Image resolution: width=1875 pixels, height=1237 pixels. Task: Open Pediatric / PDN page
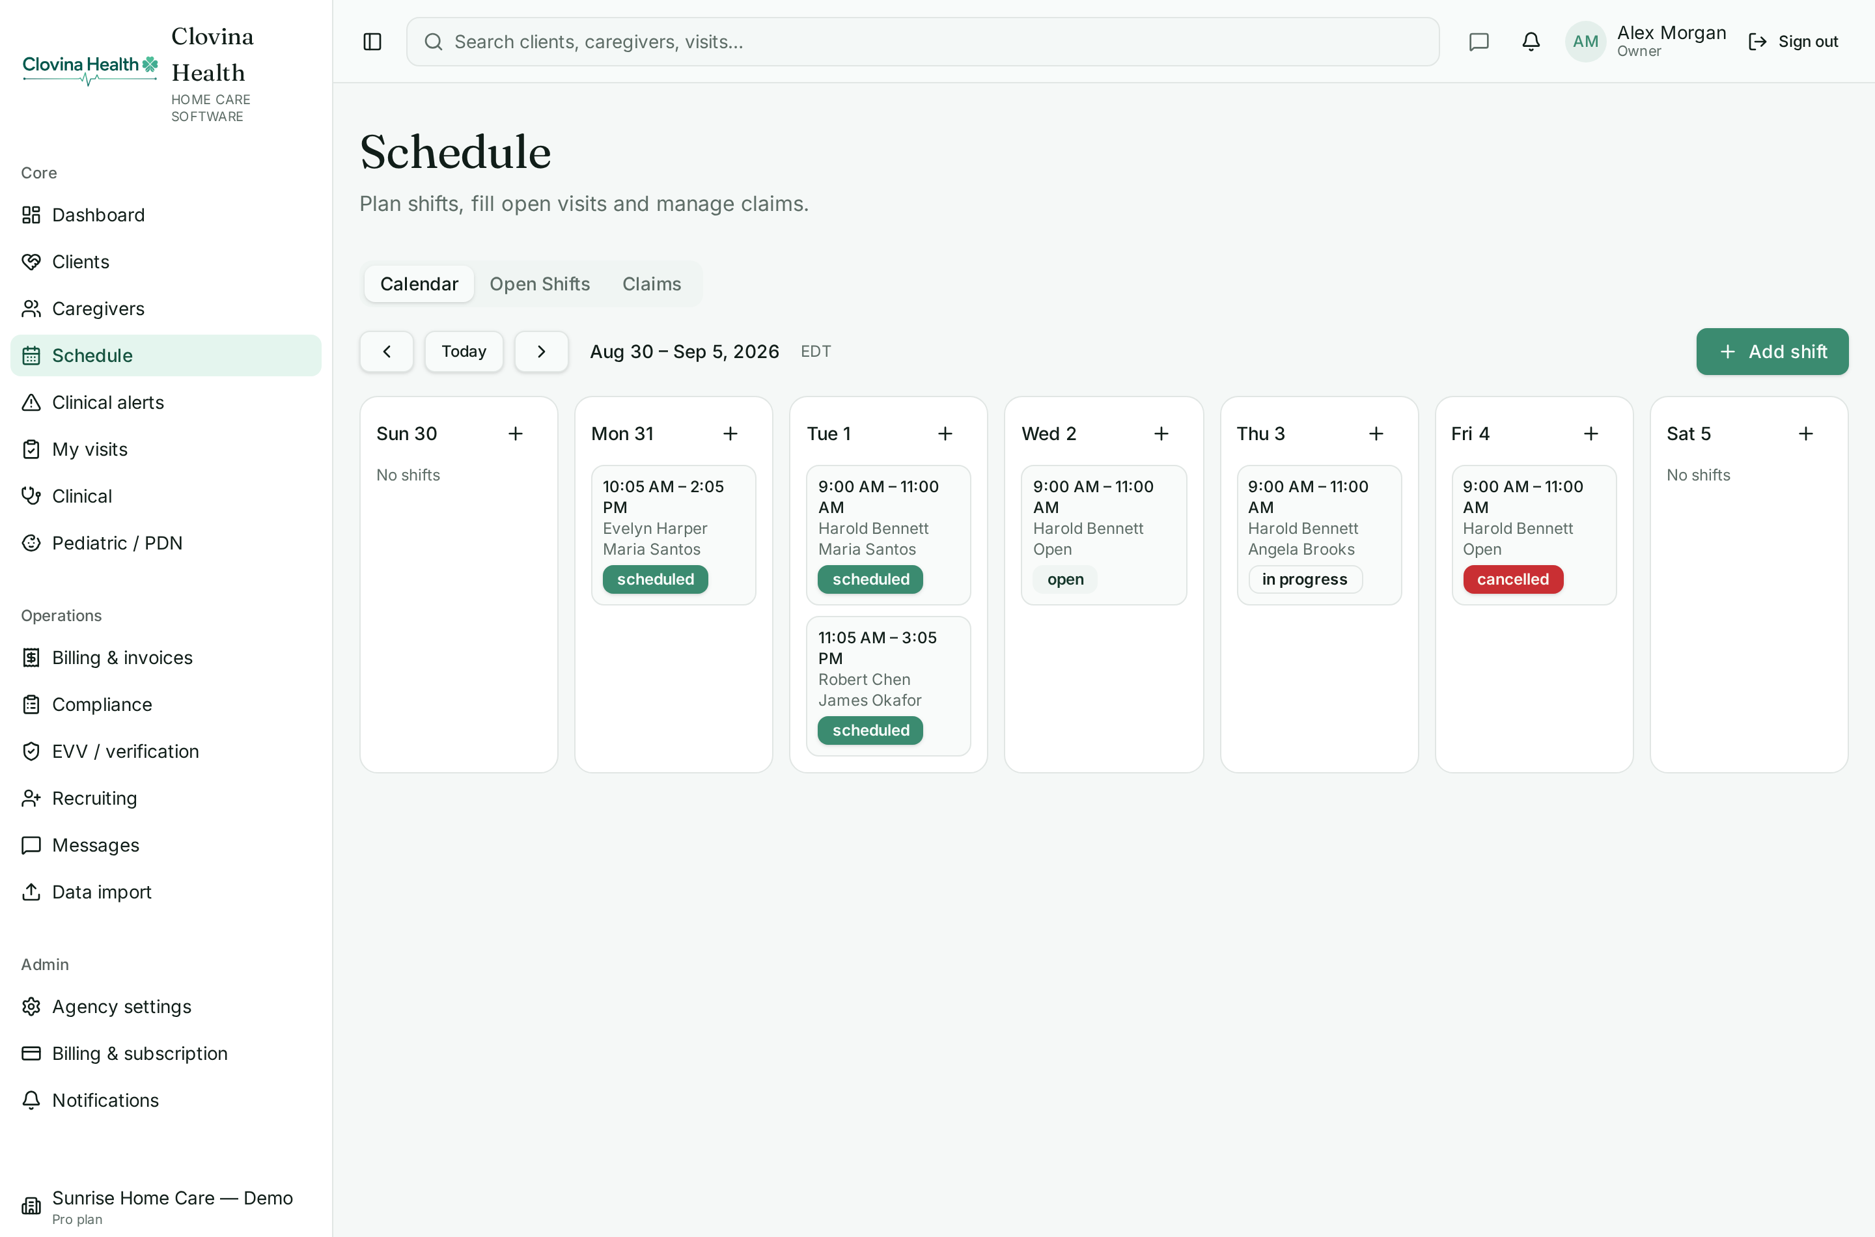click(x=165, y=544)
